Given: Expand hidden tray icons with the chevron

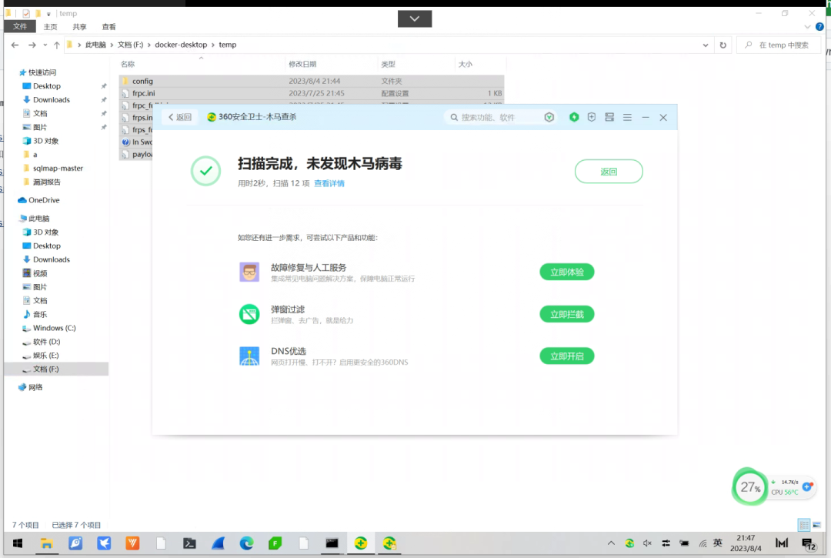Looking at the screenshot, I should [x=611, y=543].
